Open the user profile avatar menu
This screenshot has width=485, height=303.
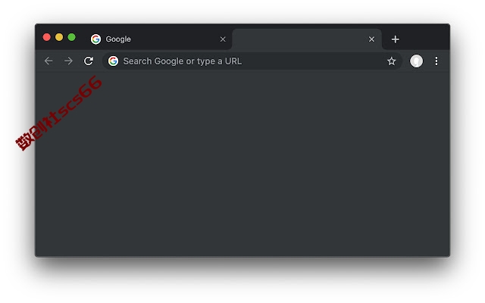point(416,61)
